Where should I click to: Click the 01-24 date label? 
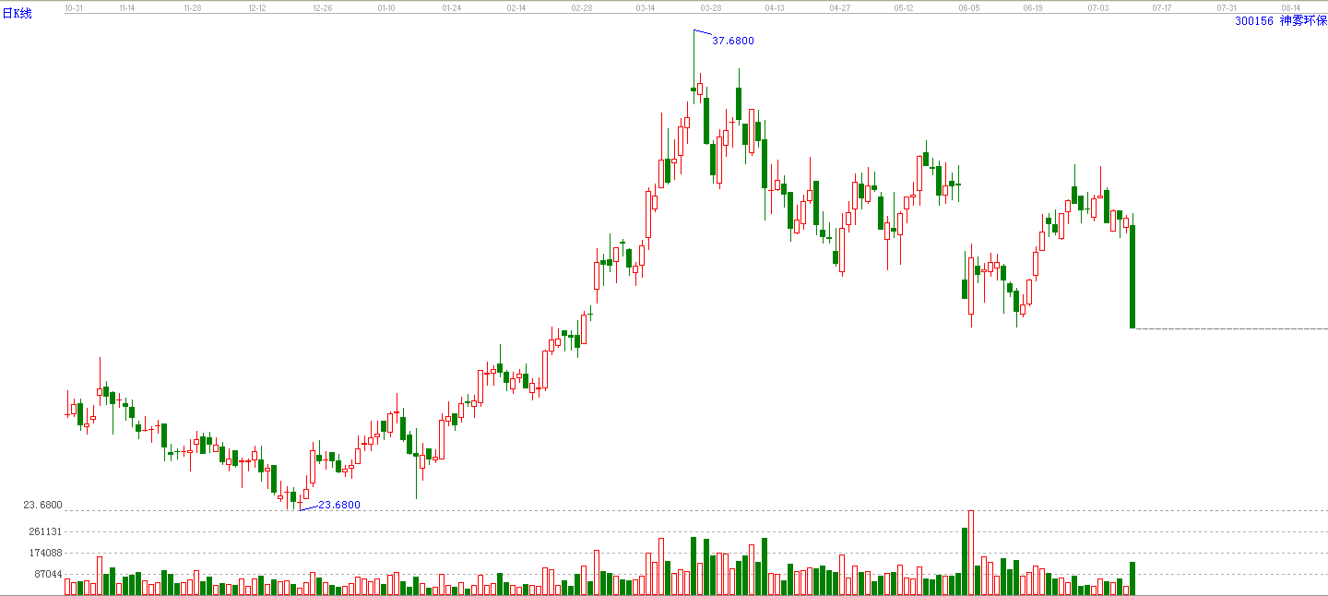click(x=452, y=6)
